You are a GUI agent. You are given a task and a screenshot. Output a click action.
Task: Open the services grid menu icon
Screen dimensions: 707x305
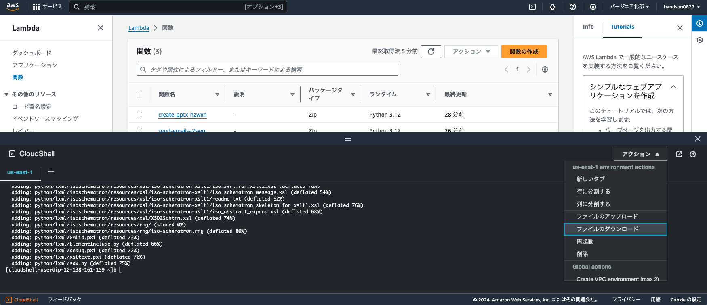[36, 7]
